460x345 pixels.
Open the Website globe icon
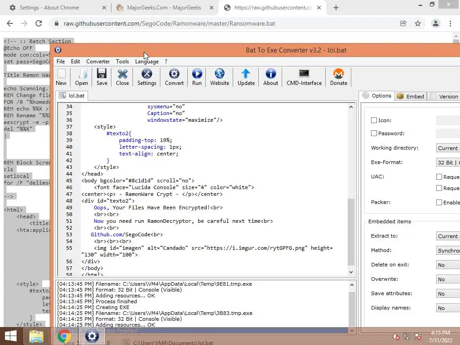(219, 77)
